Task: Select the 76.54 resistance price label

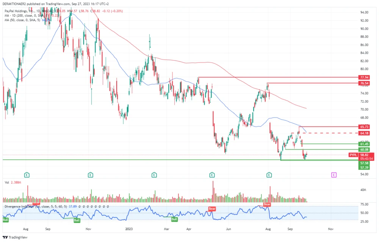Action: (x=365, y=83)
